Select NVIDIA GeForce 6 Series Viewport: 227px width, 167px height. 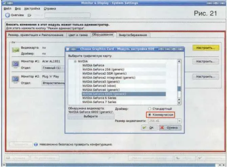[x=124, y=98]
